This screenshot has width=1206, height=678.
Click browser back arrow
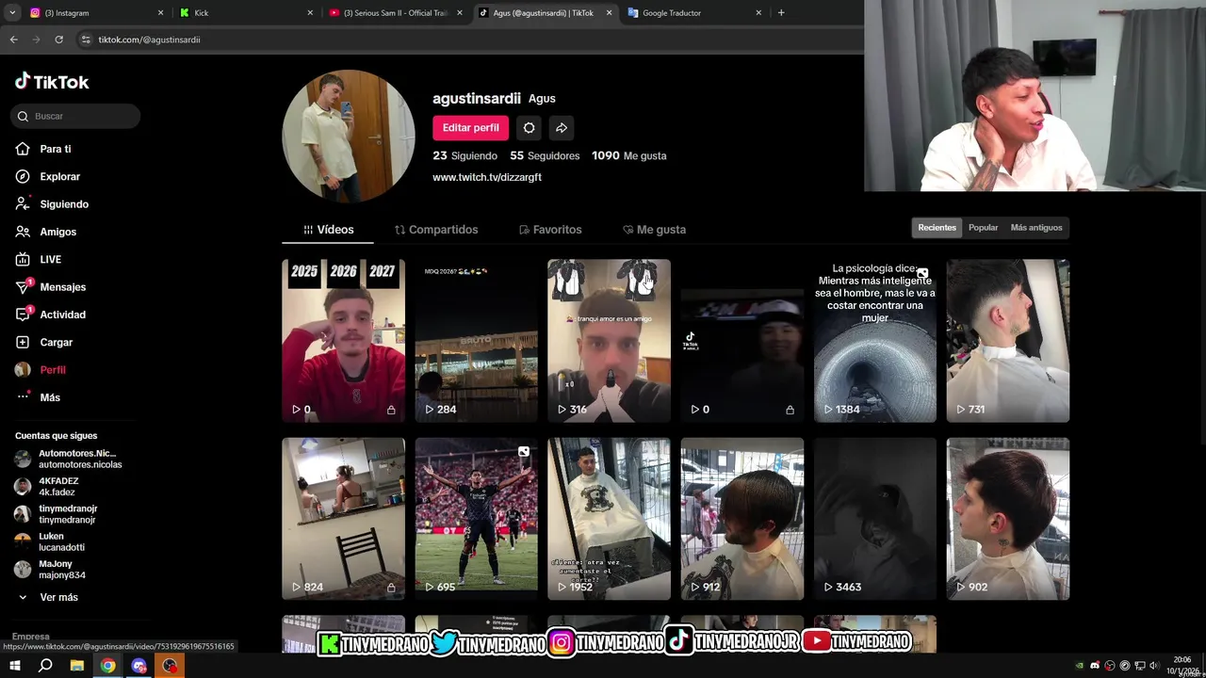coord(13,40)
